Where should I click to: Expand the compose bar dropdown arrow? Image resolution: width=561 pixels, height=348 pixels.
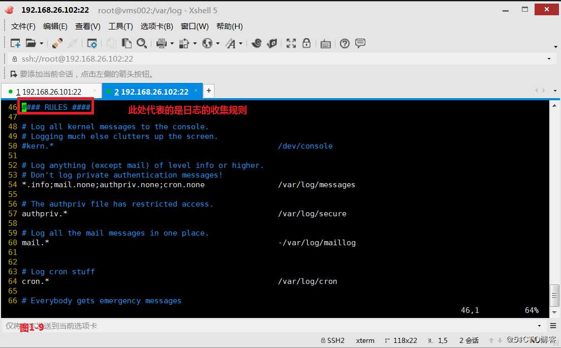tap(539, 326)
